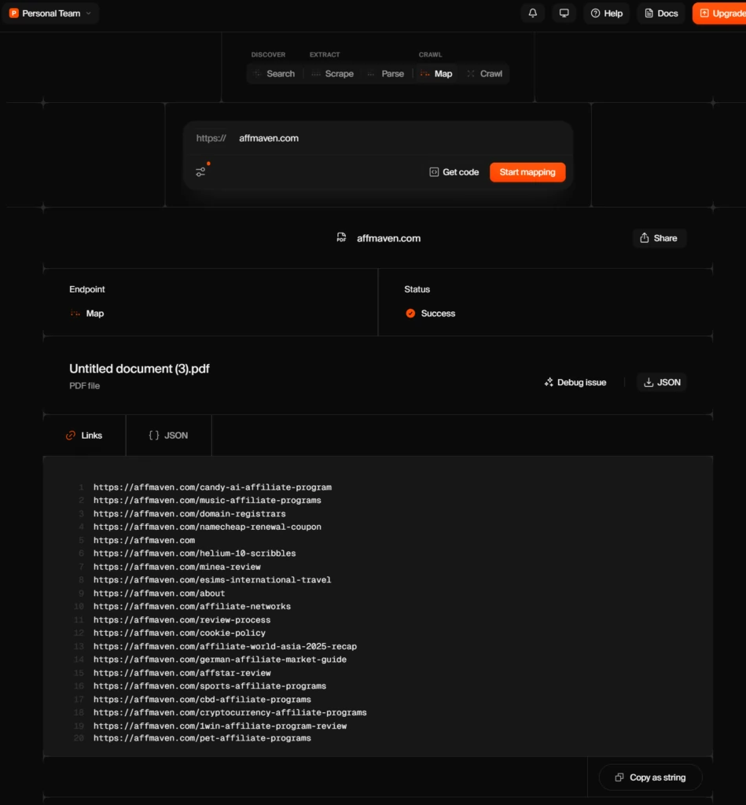Screen dimensions: 746x805
Task: Switch to the Parse endpoint tab
Action: 386,73
